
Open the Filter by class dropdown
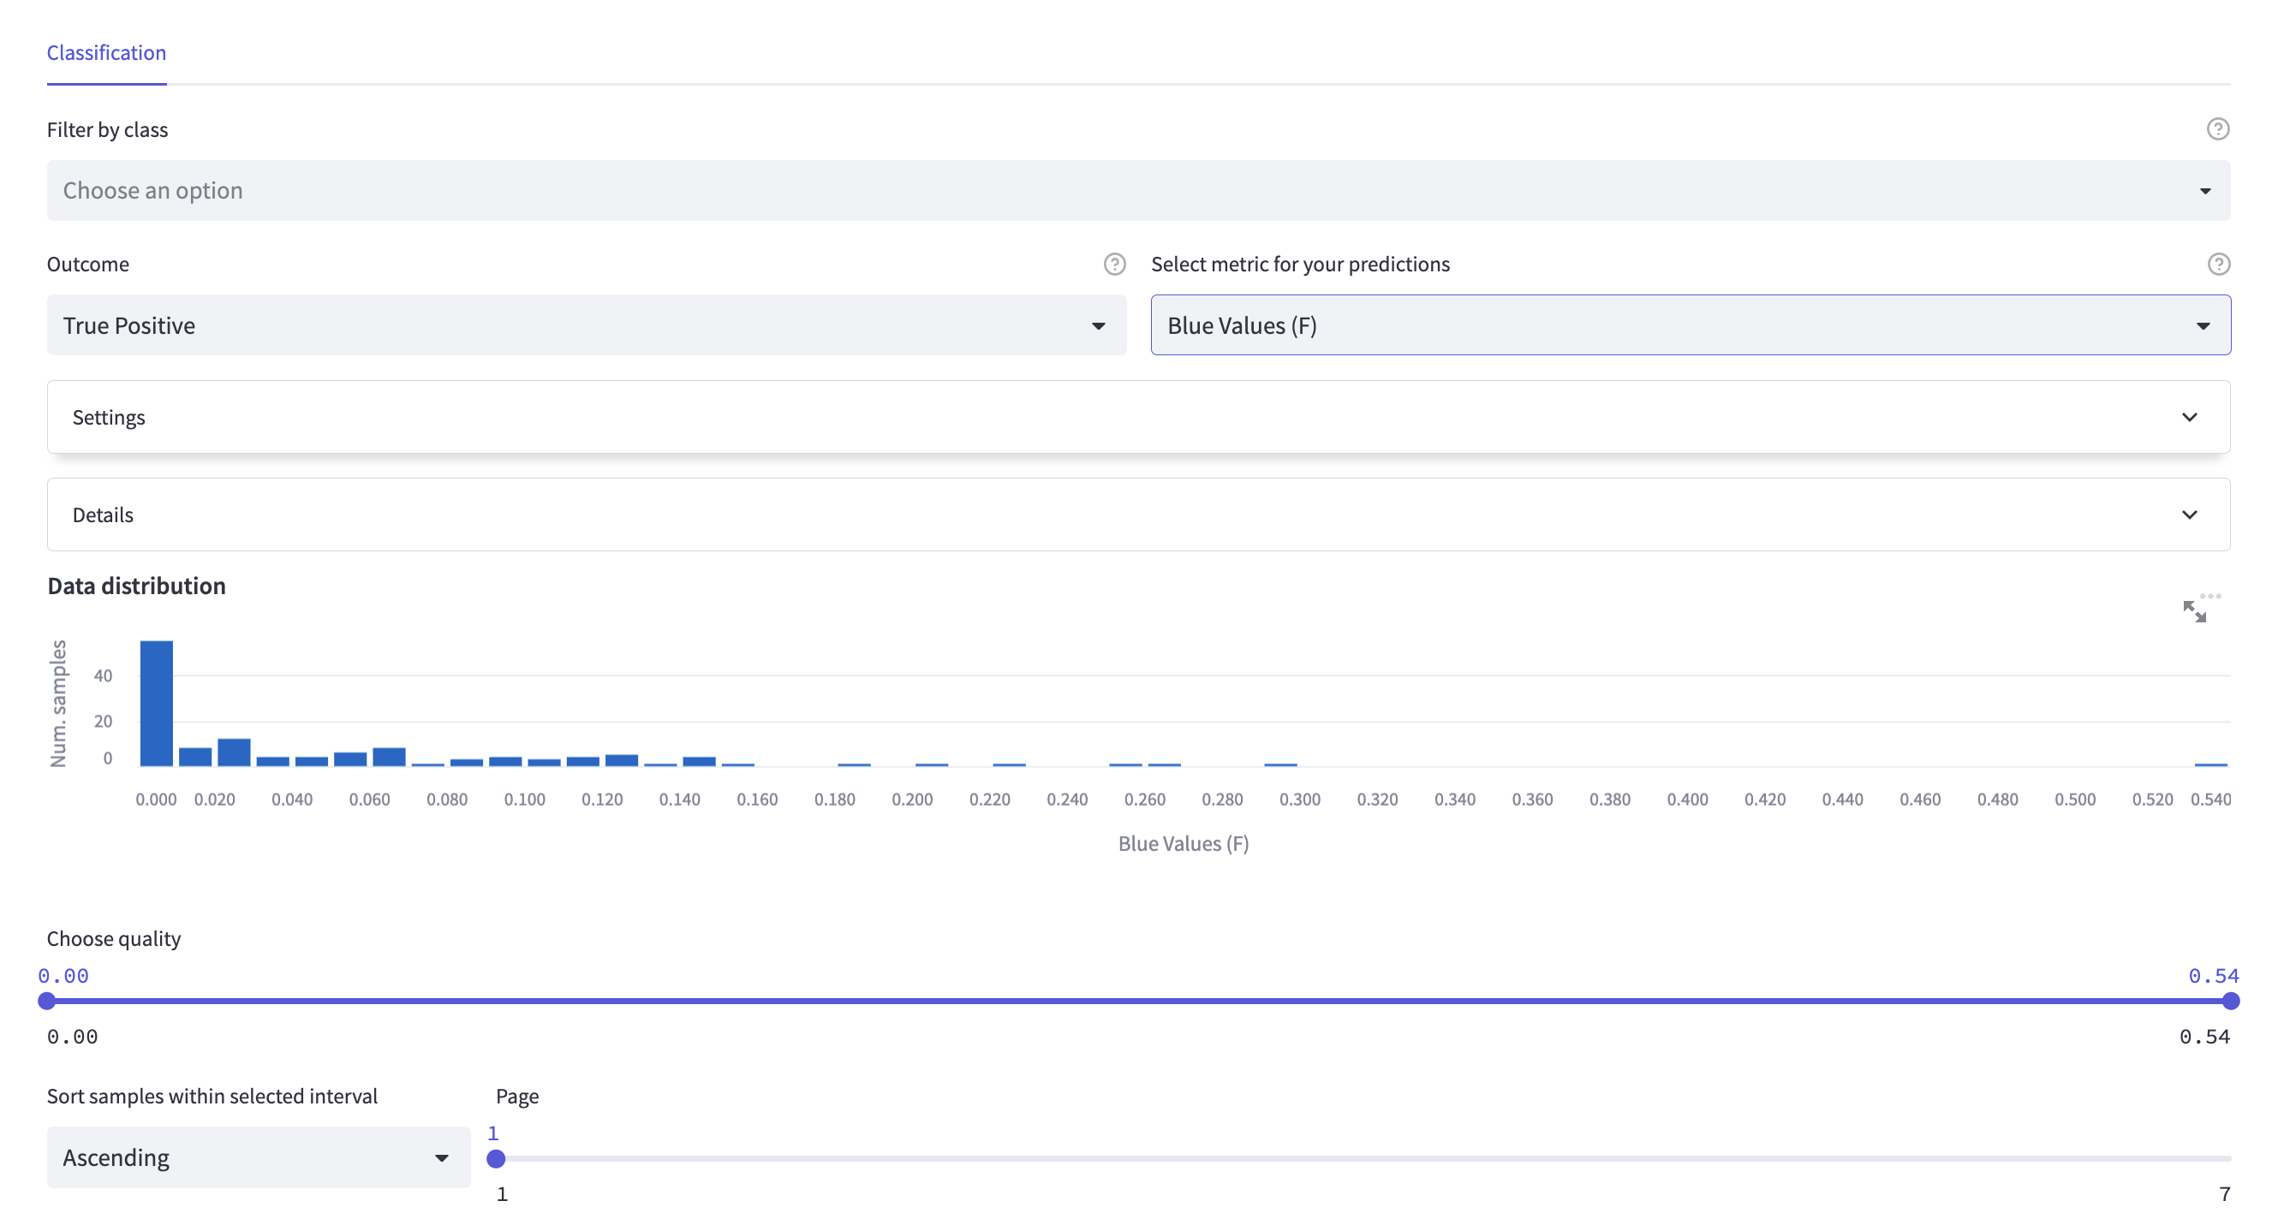pyautogui.click(x=1138, y=191)
